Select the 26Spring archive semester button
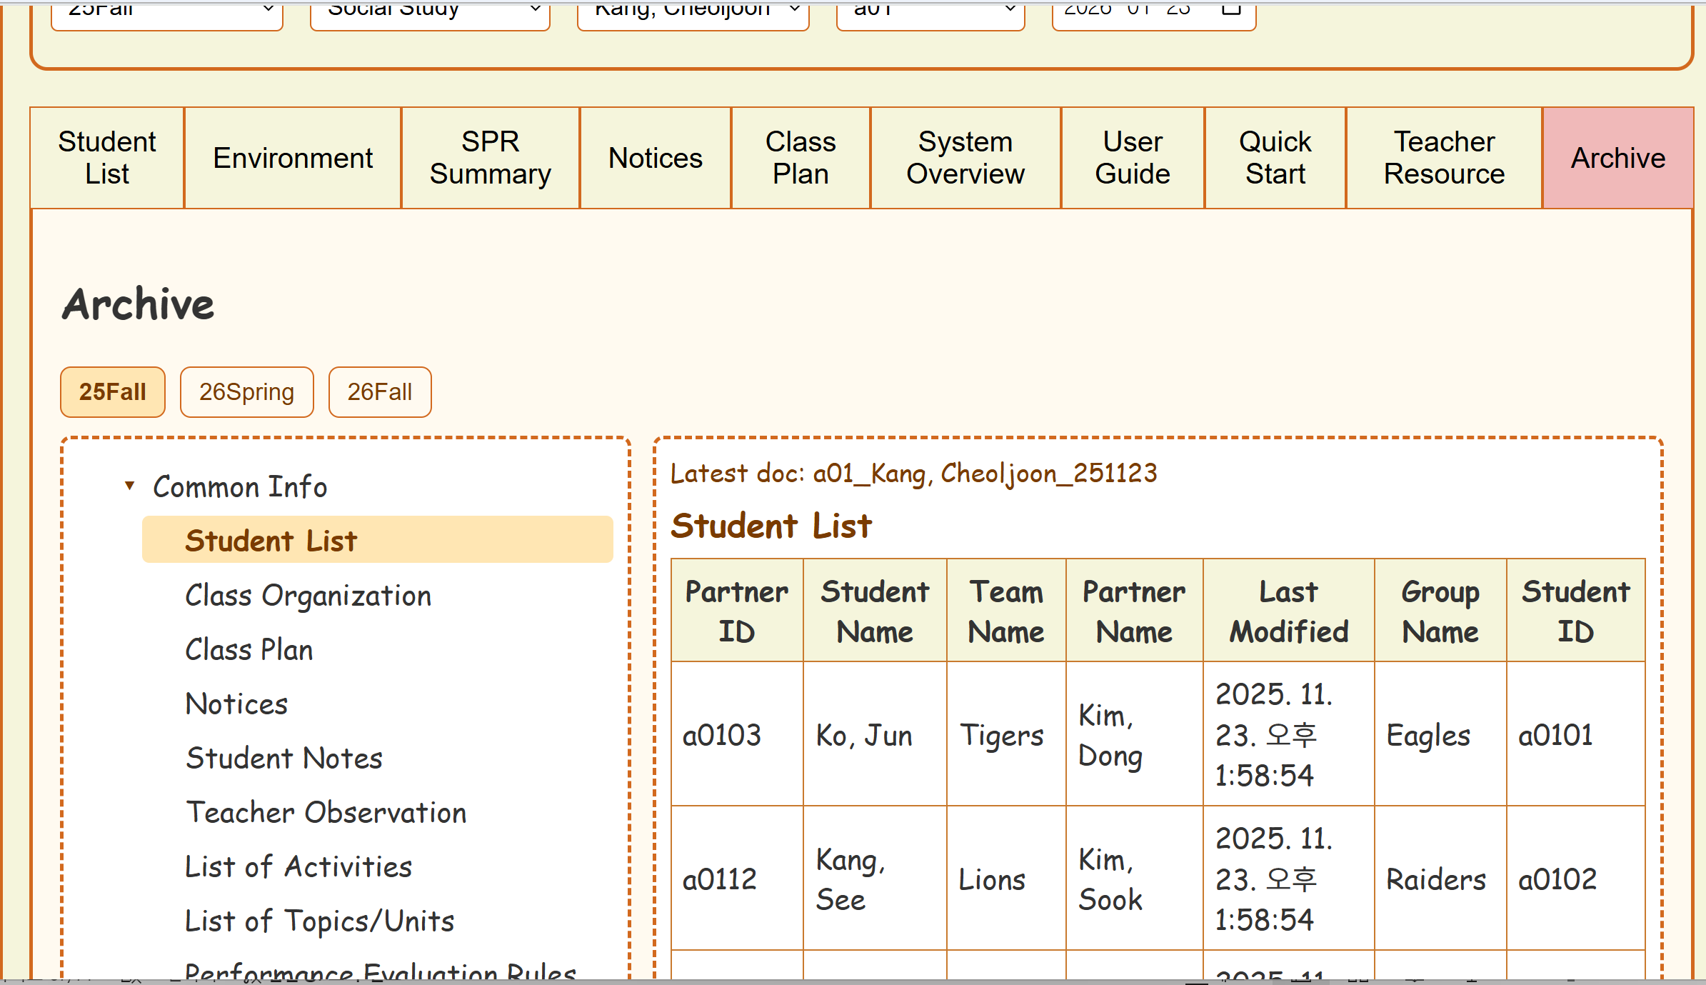Screen dimensions: 1706x985 (x=246, y=392)
